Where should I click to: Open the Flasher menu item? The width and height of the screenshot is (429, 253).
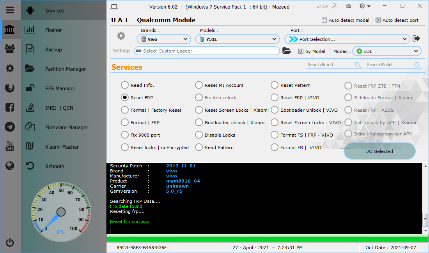[53, 30]
